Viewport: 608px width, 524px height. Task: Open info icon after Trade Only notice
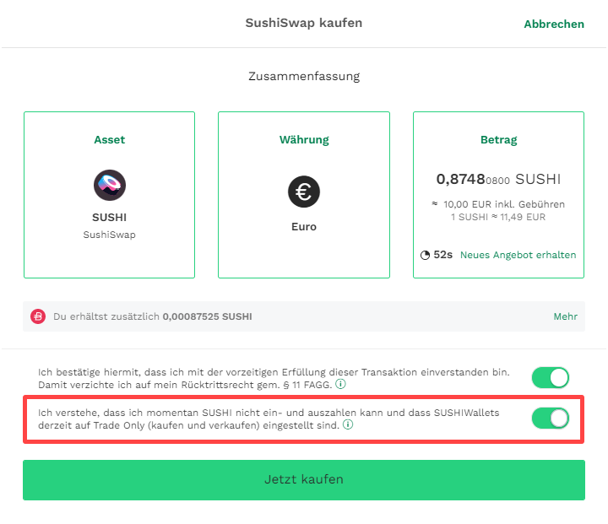coord(348,424)
